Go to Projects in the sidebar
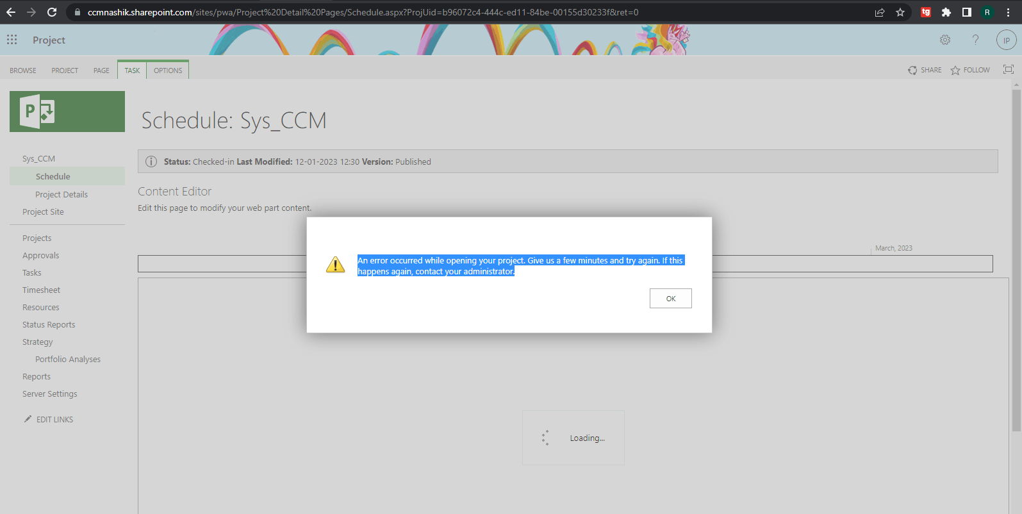 37,238
